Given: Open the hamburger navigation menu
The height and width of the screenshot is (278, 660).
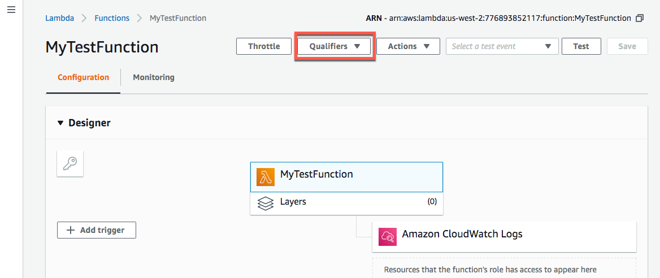Looking at the screenshot, I should [x=11, y=11].
